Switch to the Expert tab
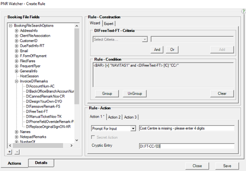Viewport: 246px width, 171px height. 109,24
